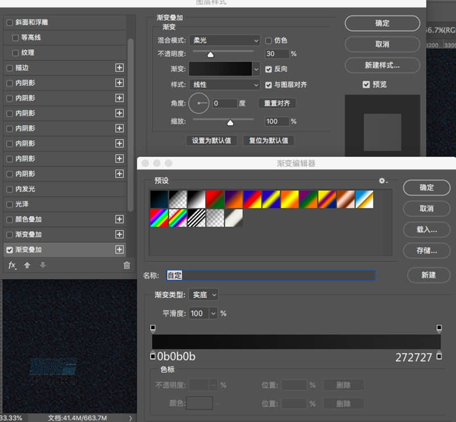This screenshot has width=456, height=422.
Task: Click plus icon beside 颜色叠加
Action: coord(119,219)
